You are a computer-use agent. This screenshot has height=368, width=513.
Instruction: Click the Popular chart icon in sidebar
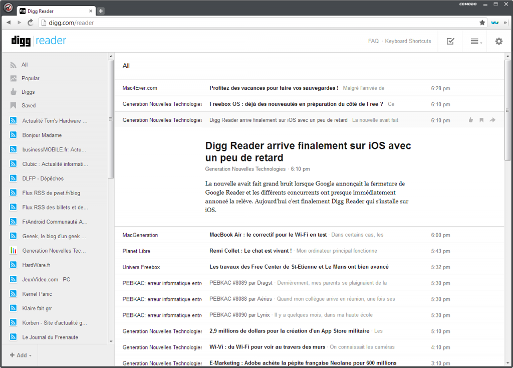14,78
